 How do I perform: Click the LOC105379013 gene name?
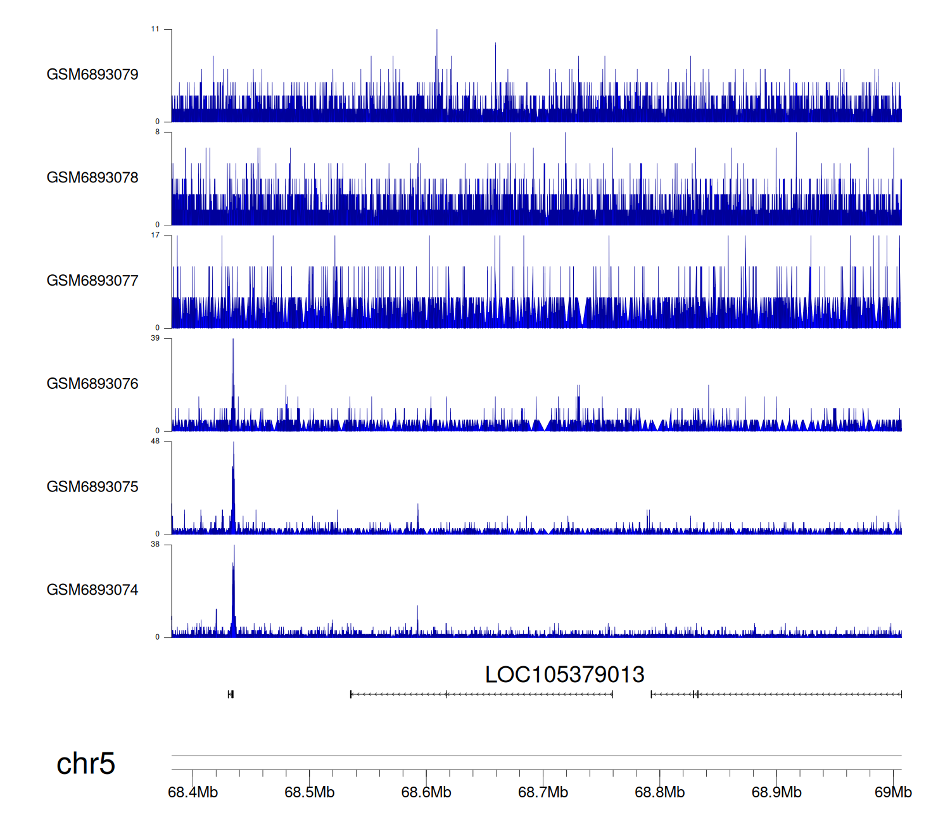point(564,675)
